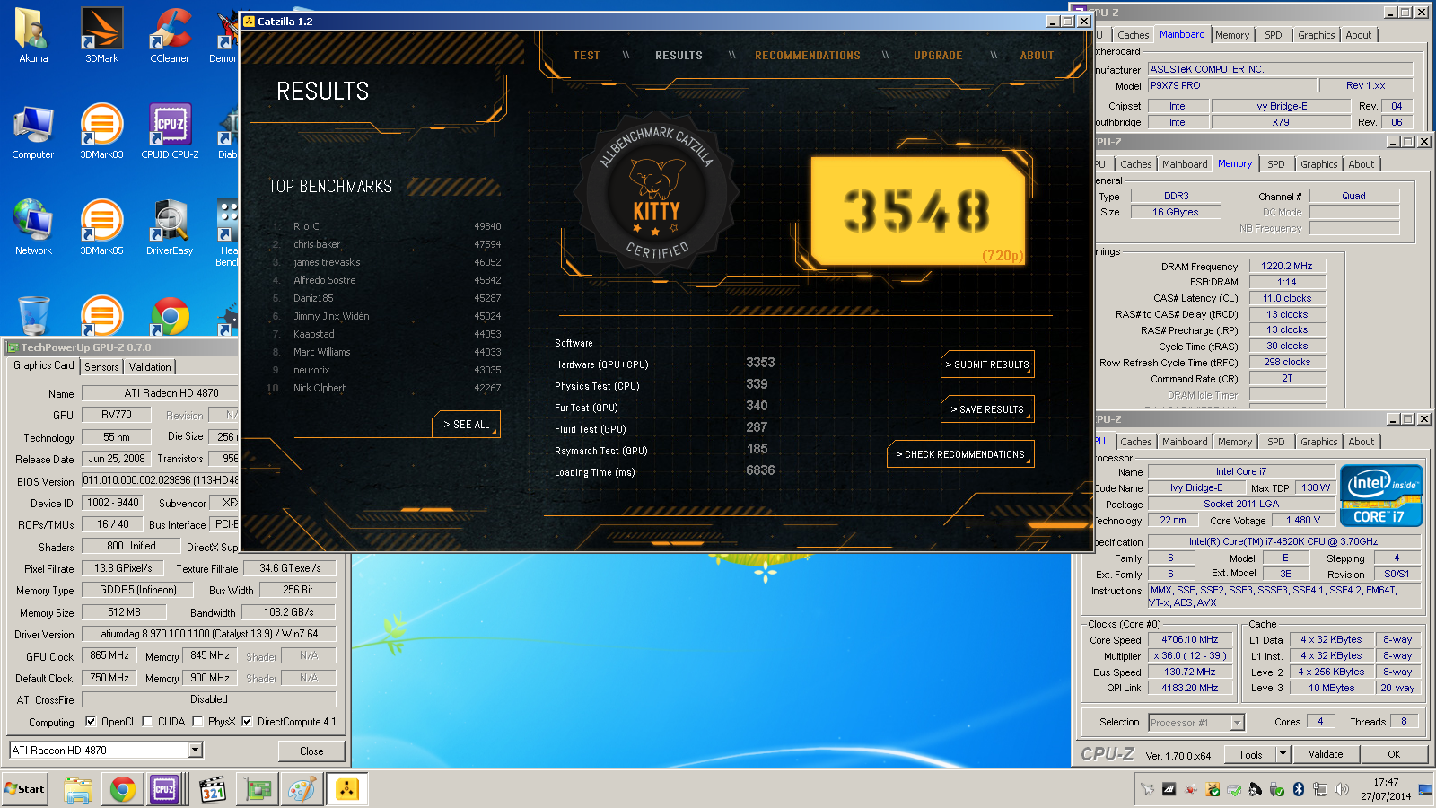1436x808 pixels.
Task: Click the OK button in CPU-Z
Action: 1394,754
